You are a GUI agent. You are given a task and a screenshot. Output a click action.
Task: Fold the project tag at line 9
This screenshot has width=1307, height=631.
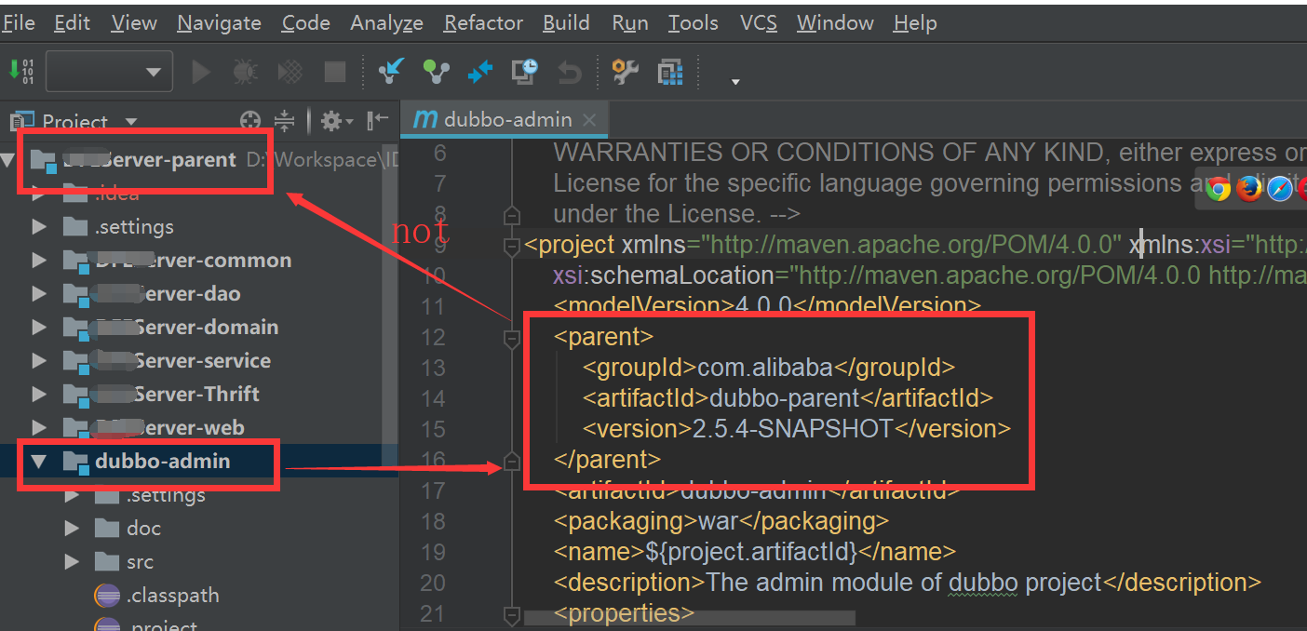click(511, 247)
